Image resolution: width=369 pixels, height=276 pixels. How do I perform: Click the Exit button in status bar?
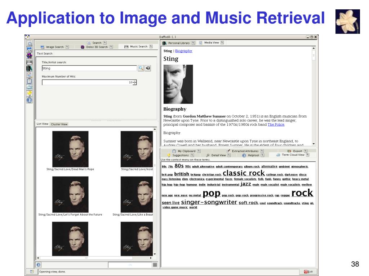pos(308,272)
